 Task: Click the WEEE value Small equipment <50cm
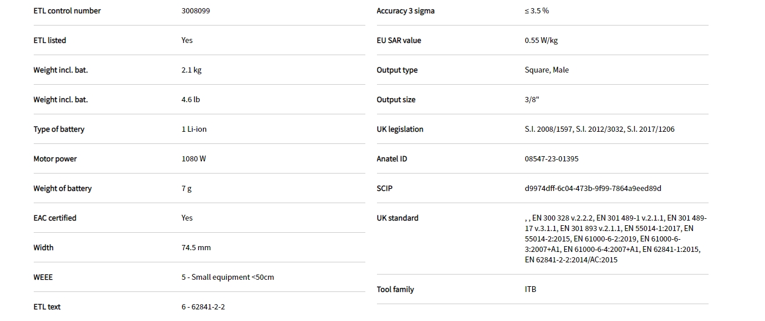pyautogui.click(x=227, y=277)
